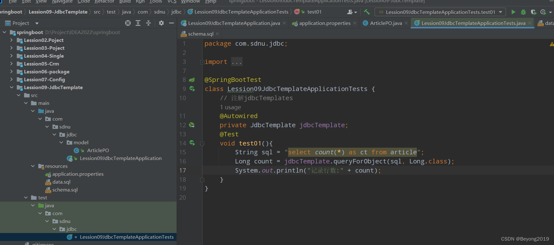Click the Debug bug icon
This screenshot has width=554, height=245.
(523, 12)
